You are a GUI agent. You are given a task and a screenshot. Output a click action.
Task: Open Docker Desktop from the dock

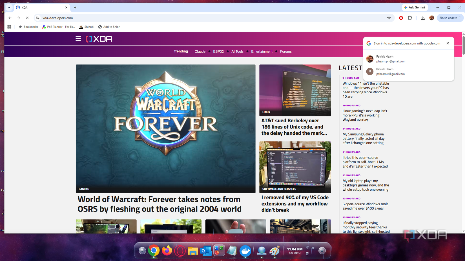pos(245,250)
